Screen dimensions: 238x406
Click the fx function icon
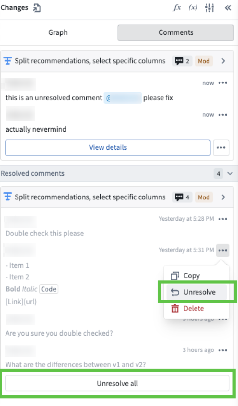[177, 8]
